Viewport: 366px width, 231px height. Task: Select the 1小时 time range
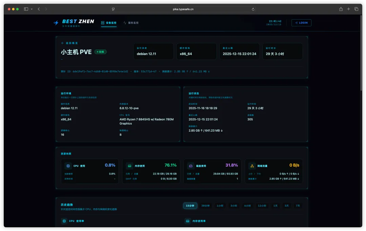(x=220, y=206)
